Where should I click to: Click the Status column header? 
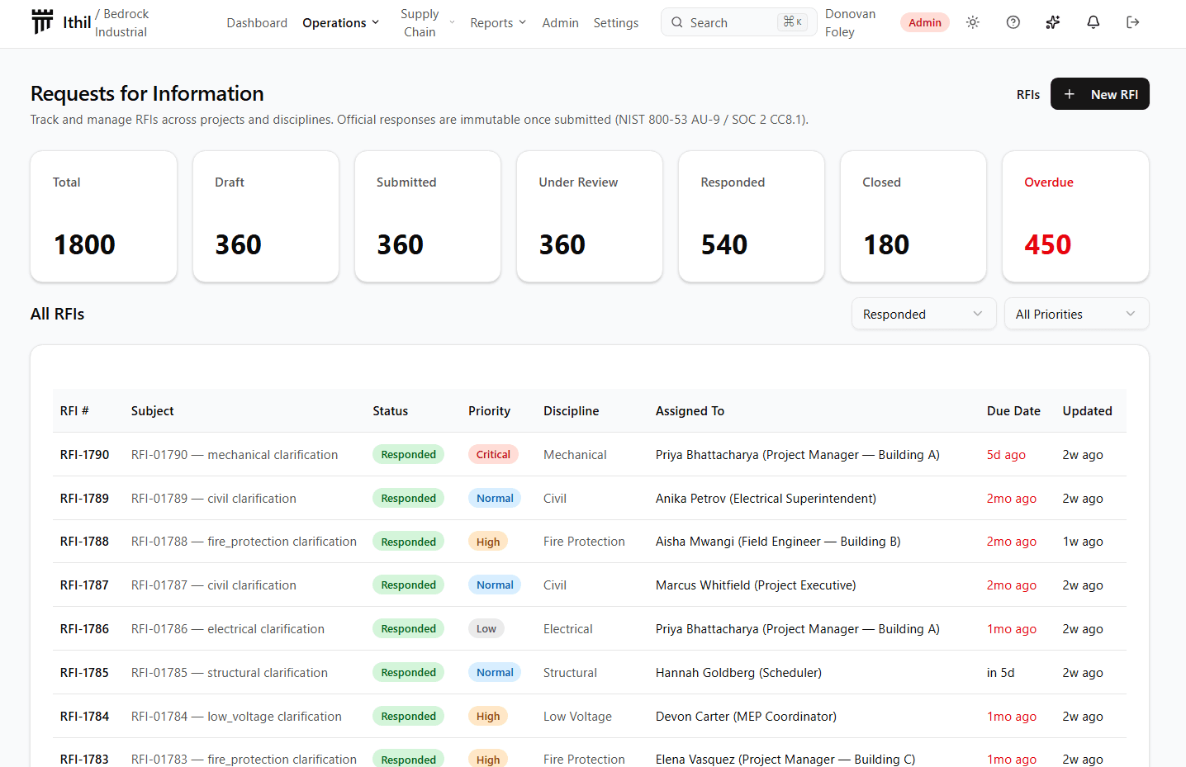point(391,411)
